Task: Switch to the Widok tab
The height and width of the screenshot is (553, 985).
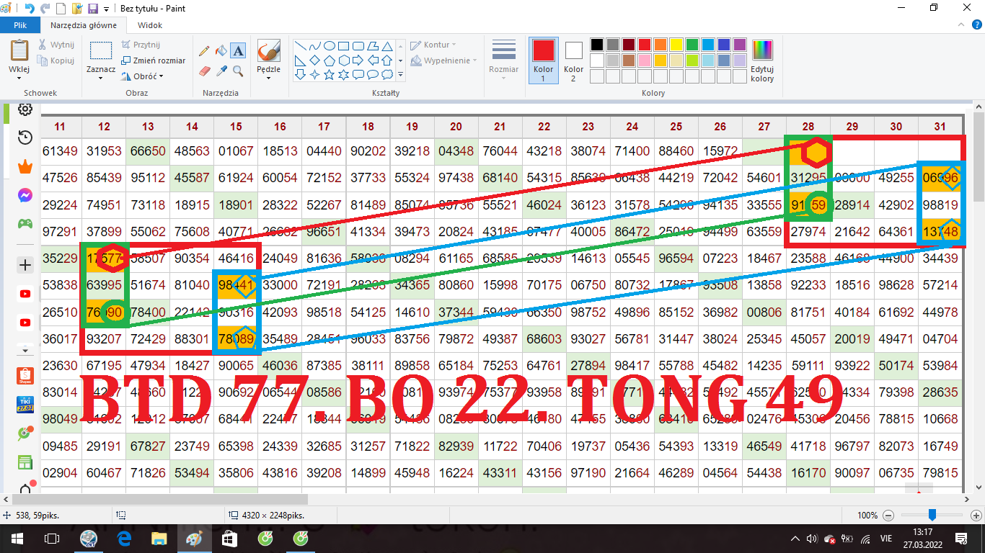Action: pos(149,25)
